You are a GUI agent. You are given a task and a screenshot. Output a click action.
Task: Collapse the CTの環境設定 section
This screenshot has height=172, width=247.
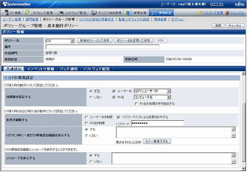pyautogui.click(x=6, y=78)
